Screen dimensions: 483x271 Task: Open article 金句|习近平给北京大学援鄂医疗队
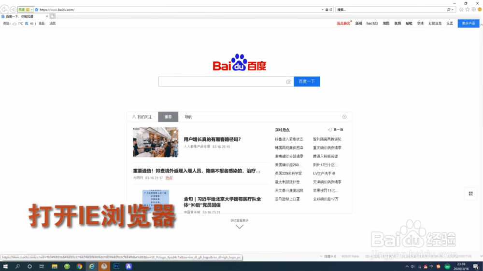point(222,202)
